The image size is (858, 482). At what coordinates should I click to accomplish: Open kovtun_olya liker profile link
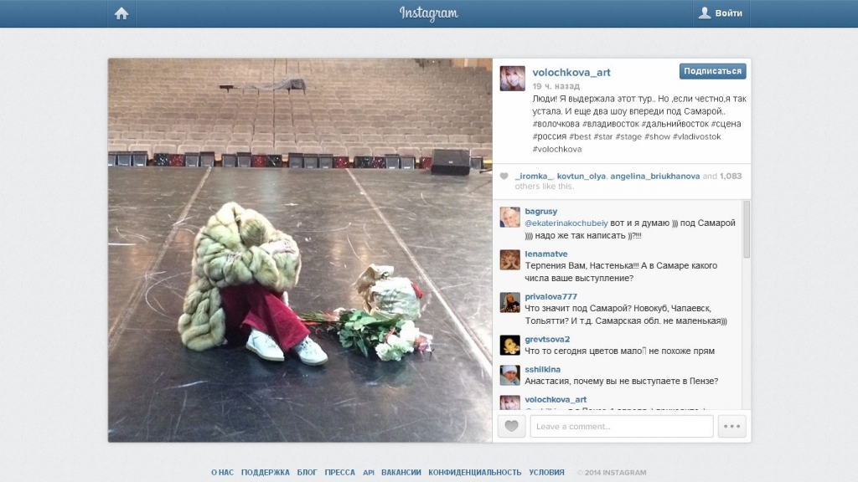[581, 176]
